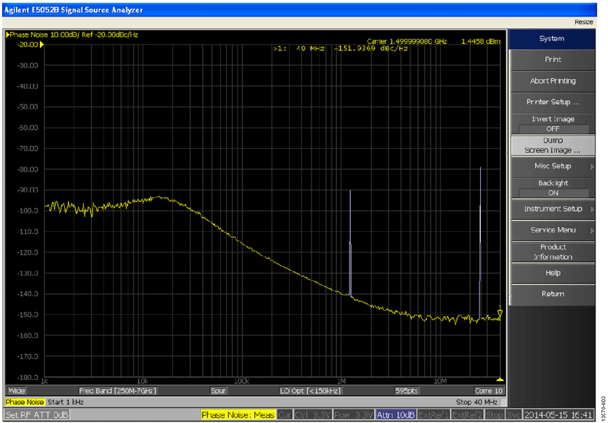Viewport: 608px width, 423px height.
Task: Toggle Backlight ON setting
Action: tap(553, 188)
